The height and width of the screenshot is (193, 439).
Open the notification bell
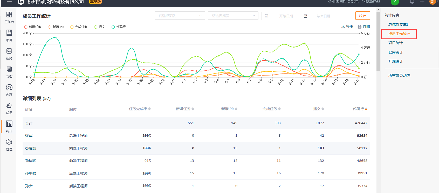pos(412,2)
